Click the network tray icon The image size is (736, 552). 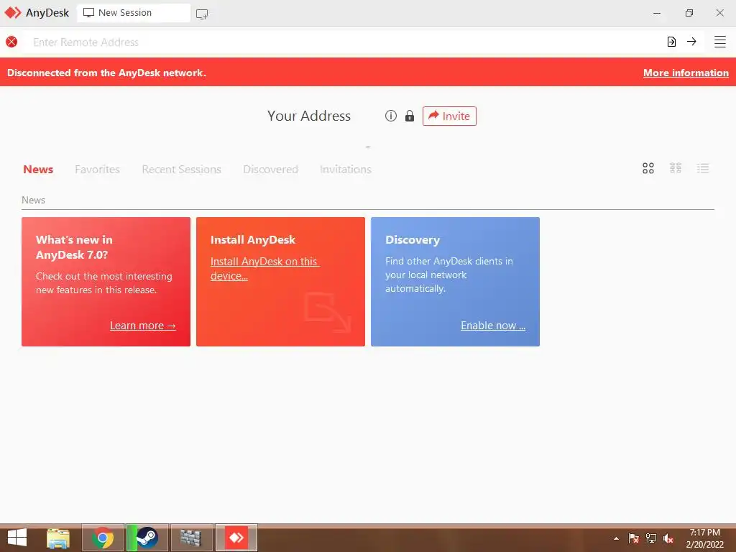[x=651, y=538]
